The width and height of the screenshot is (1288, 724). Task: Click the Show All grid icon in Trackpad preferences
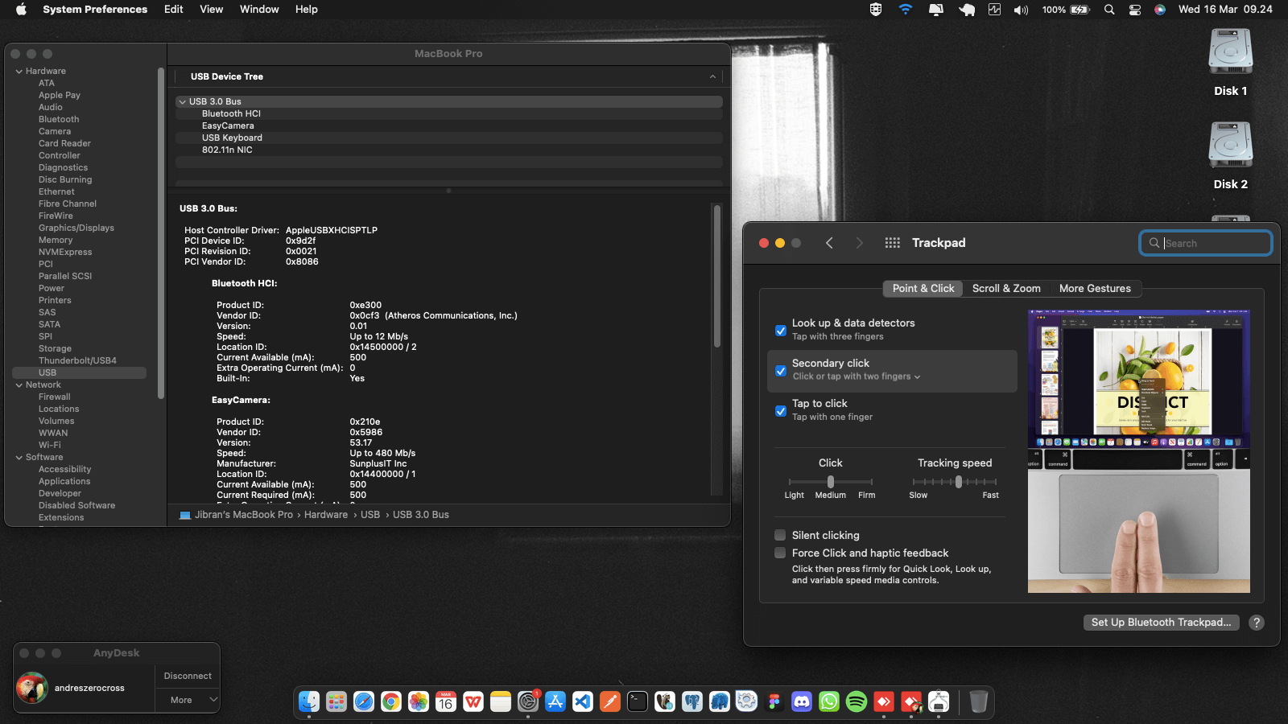tap(892, 242)
